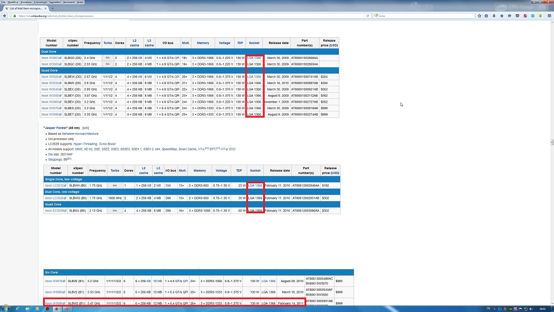
Task: Open the Xeon W3570 link
Action: [52, 108]
